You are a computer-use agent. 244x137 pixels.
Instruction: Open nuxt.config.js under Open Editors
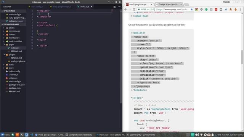tap(14, 14)
